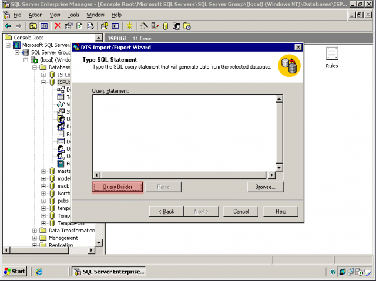This screenshot has height=281, width=376.
Task: Click the yellow New star toolbar icon
Action: point(129,26)
